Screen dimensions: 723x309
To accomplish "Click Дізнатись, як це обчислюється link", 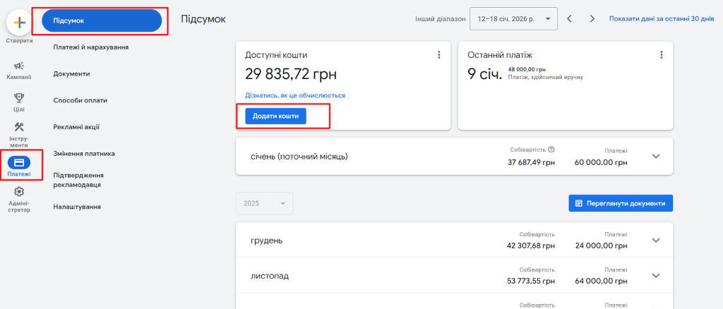I will (x=295, y=95).
